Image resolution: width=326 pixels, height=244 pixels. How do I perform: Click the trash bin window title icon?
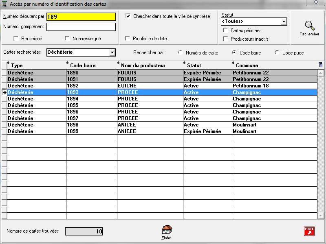[x=5, y=4]
